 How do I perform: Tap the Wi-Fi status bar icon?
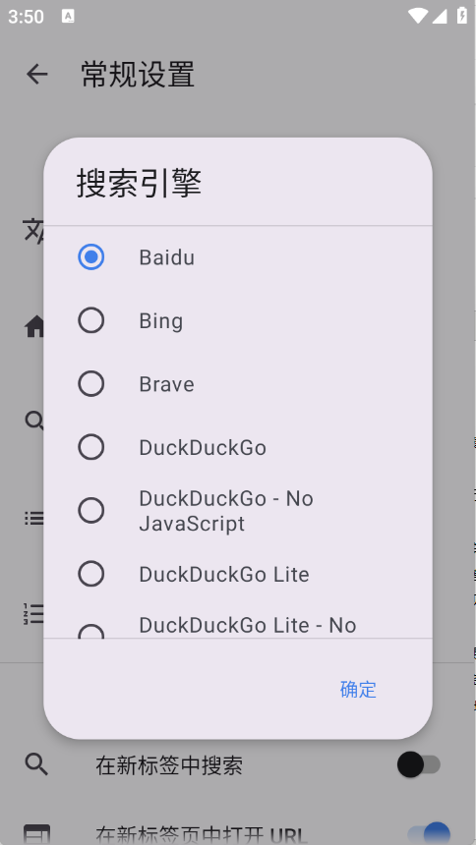pyautogui.click(x=417, y=16)
